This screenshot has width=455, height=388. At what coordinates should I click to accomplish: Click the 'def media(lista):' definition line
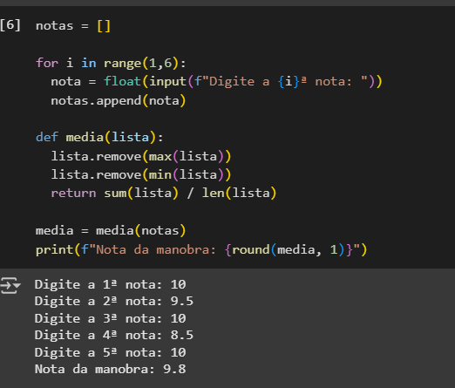coord(99,137)
